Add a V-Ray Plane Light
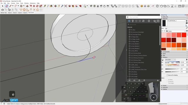The width and height of the screenshot is (188, 105). [x=21, y=10]
